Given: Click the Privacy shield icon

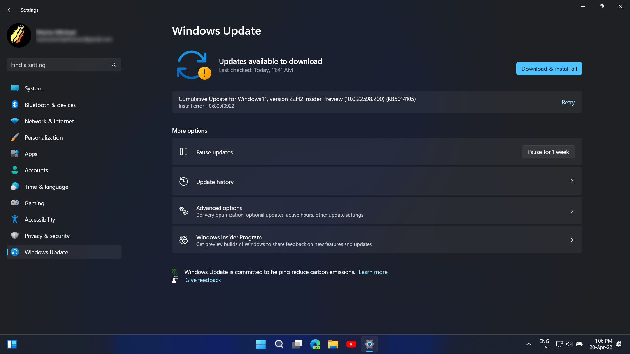Looking at the screenshot, I should pos(15,235).
